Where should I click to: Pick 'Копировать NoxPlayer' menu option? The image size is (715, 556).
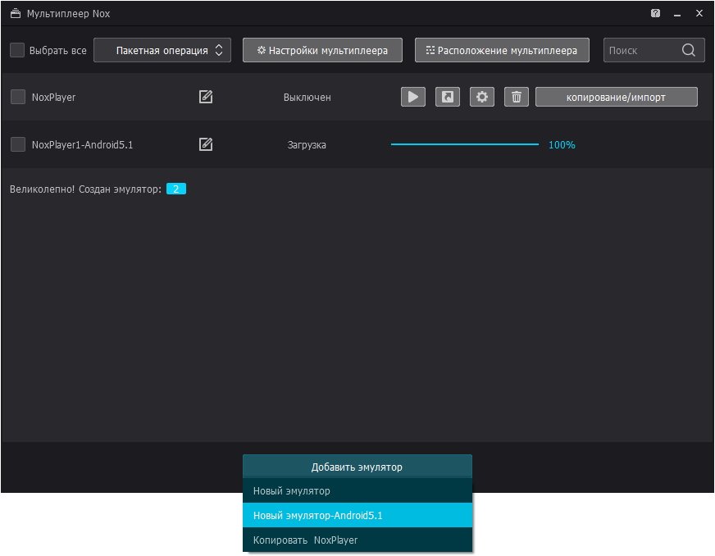(357, 540)
